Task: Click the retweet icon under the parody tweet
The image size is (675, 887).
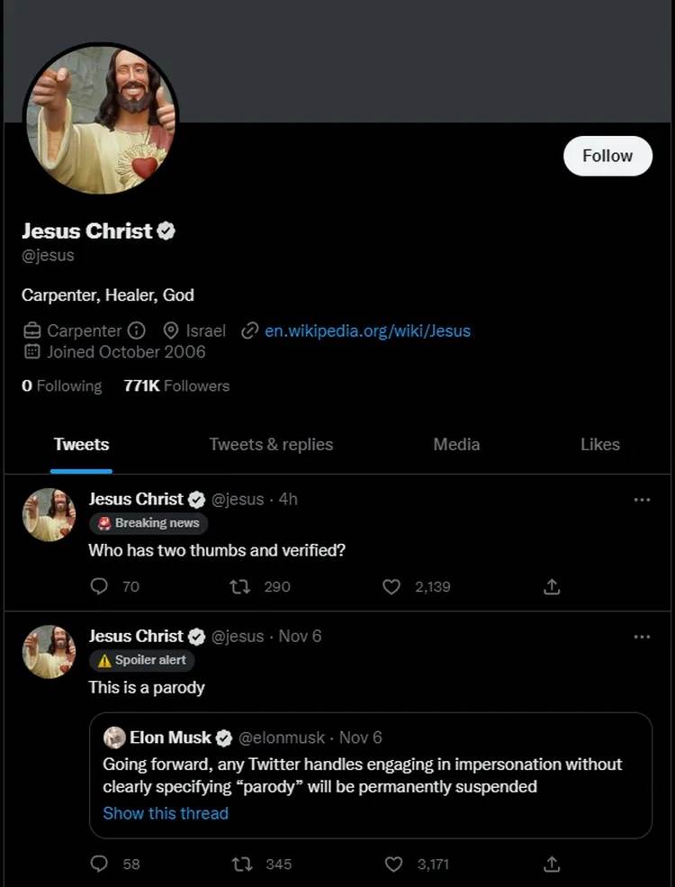Action: coord(240,864)
